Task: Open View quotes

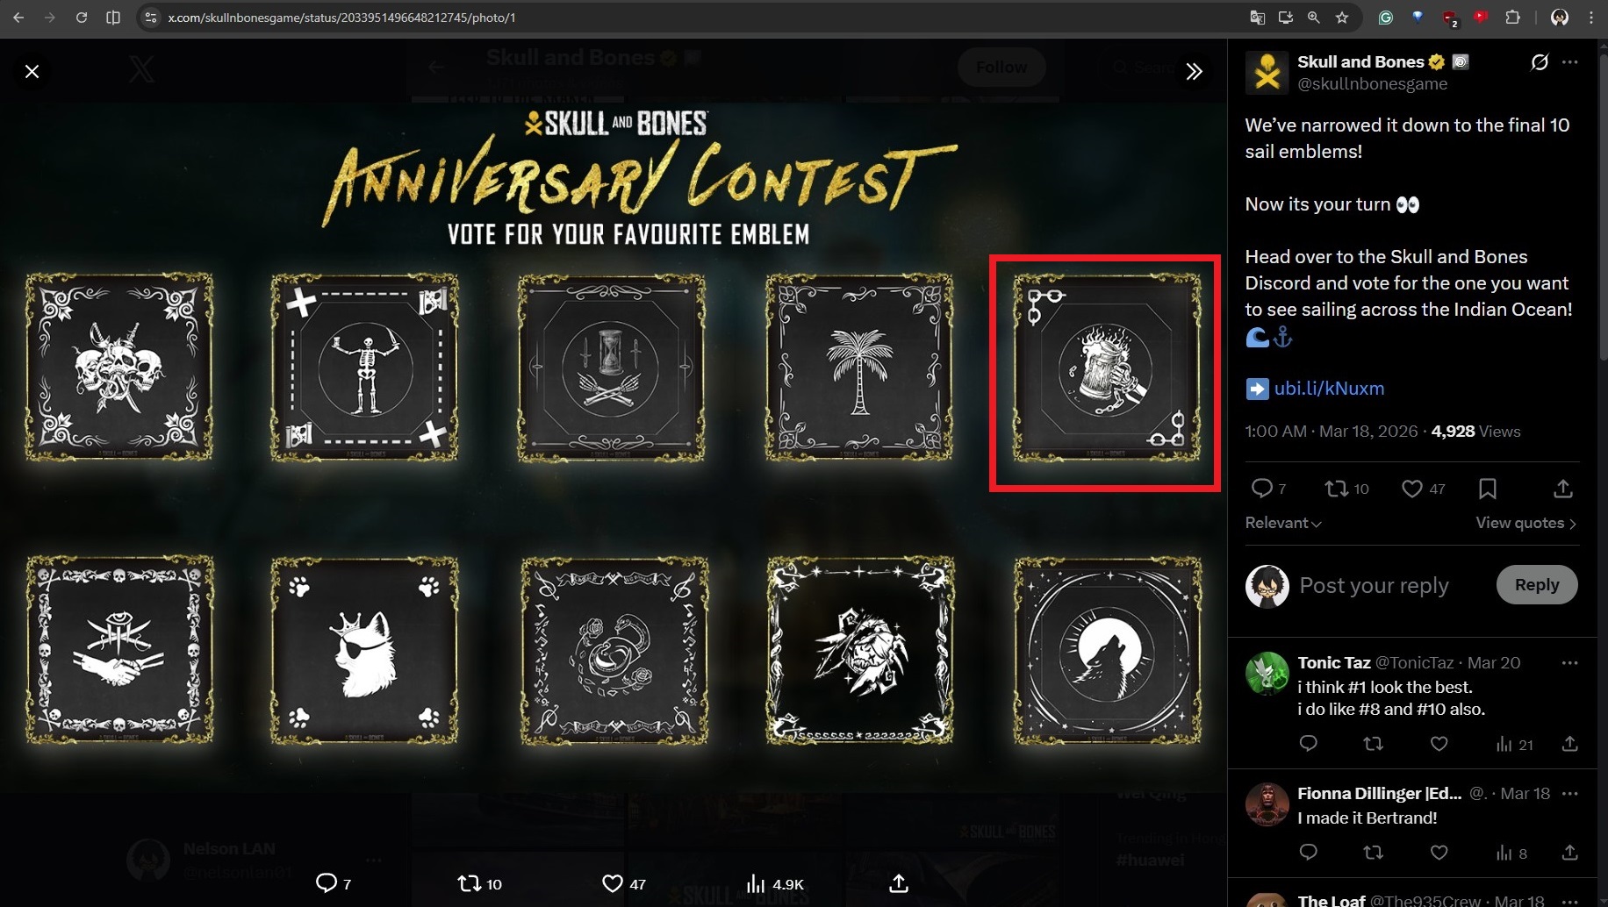Action: click(1526, 523)
